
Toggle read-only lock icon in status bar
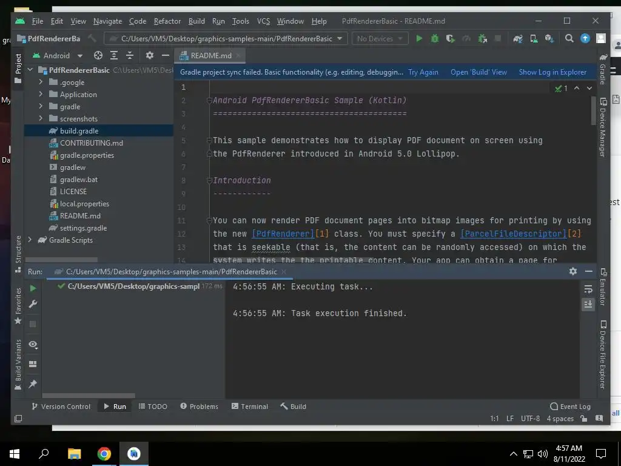pyautogui.click(x=583, y=419)
